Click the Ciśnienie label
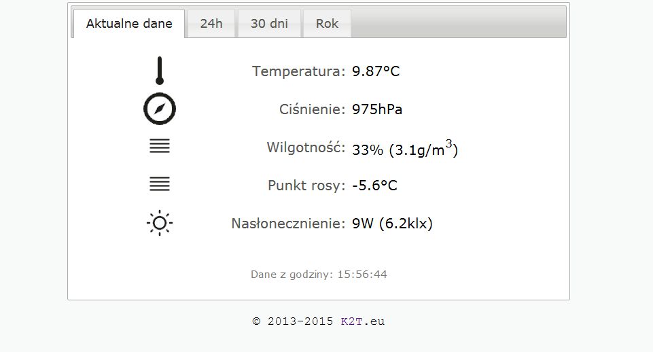This screenshot has width=653, height=352. pyautogui.click(x=312, y=109)
